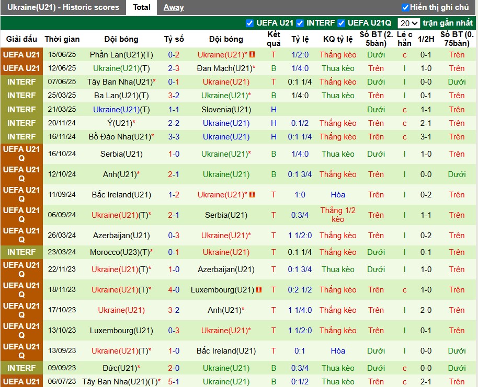Click the 1/2H column header
This screenshot has width=478, height=387.
[x=426, y=39]
